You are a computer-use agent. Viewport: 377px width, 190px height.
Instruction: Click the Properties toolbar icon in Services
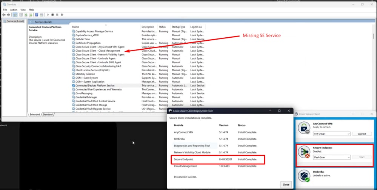click(x=21, y=15)
